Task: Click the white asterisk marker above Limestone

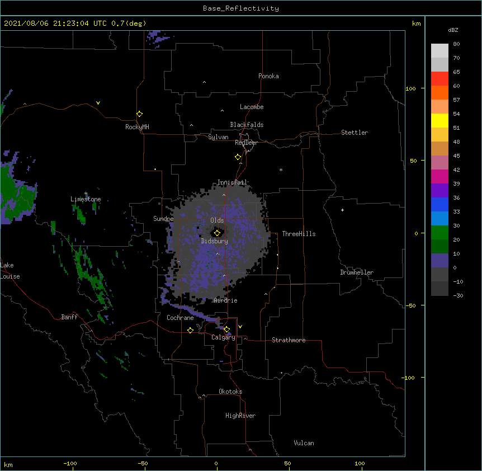Action: 86,194
